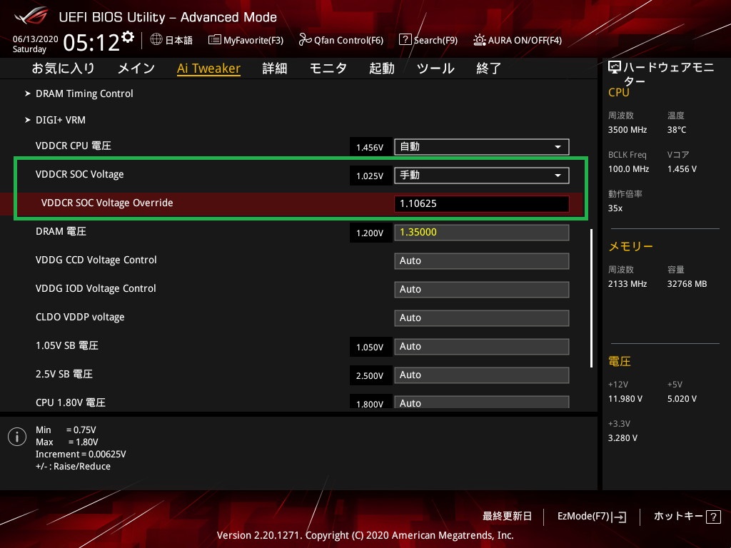Select DRAM 電圧 label

coord(61,231)
